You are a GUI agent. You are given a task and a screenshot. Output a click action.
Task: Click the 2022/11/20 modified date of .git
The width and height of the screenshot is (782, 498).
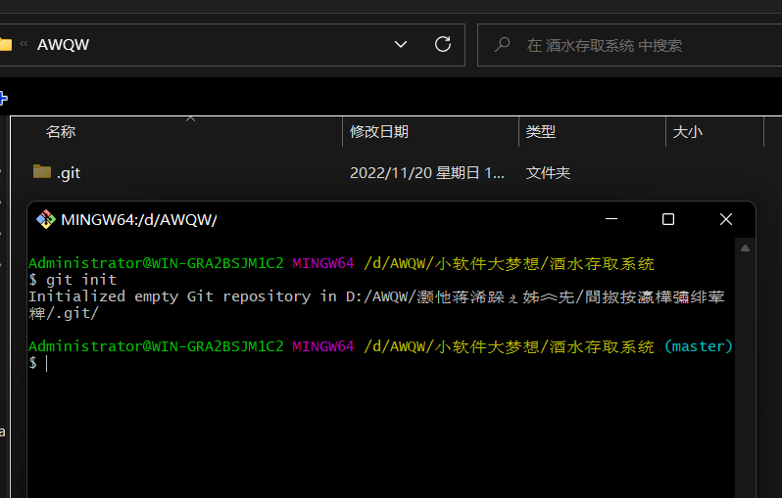click(x=427, y=173)
